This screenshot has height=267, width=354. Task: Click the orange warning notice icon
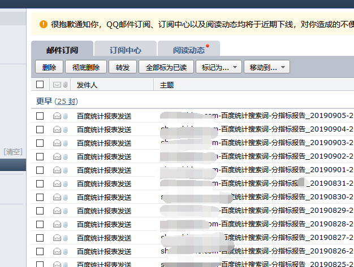click(44, 24)
